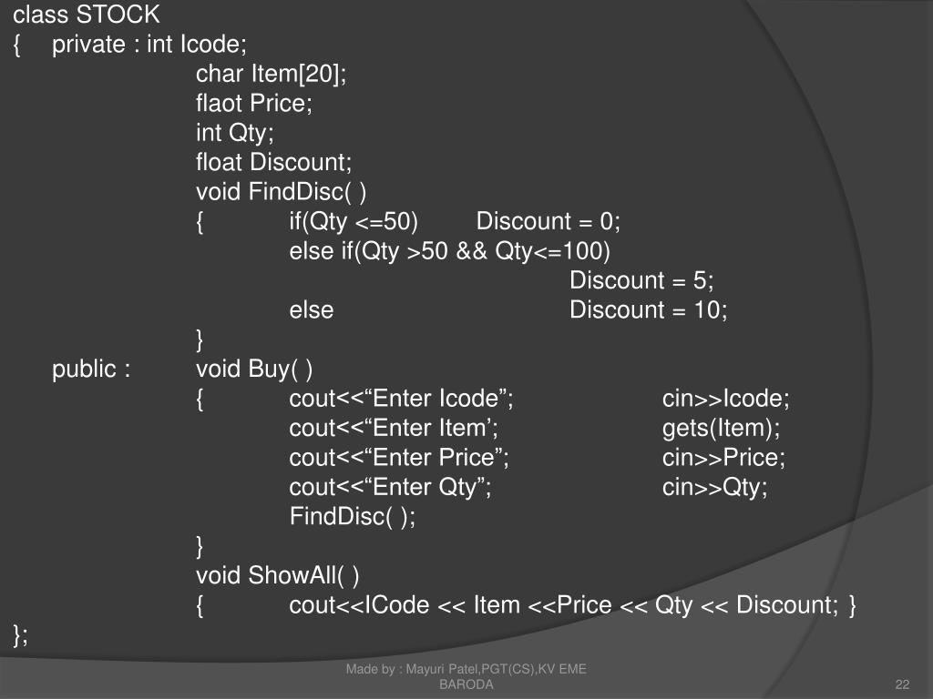Click the 'class STOCK' line
This screenshot has height=699, width=933.
tap(87, 15)
